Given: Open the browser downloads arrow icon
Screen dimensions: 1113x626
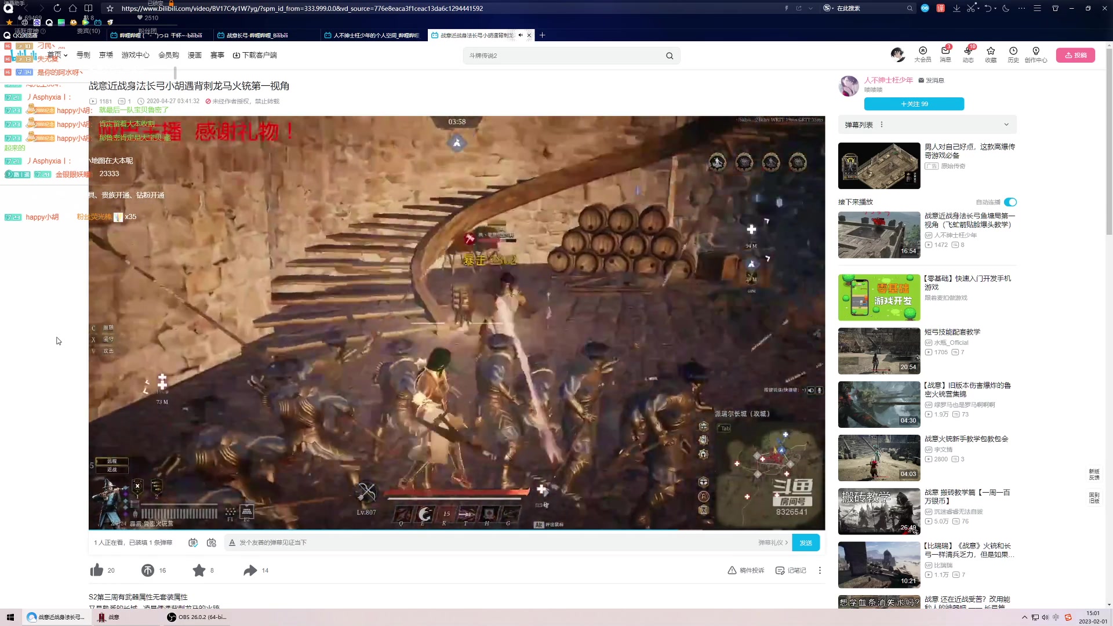Looking at the screenshot, I should 956,8.
